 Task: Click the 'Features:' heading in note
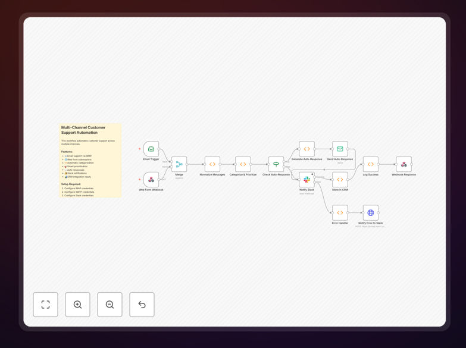point(67,152)
